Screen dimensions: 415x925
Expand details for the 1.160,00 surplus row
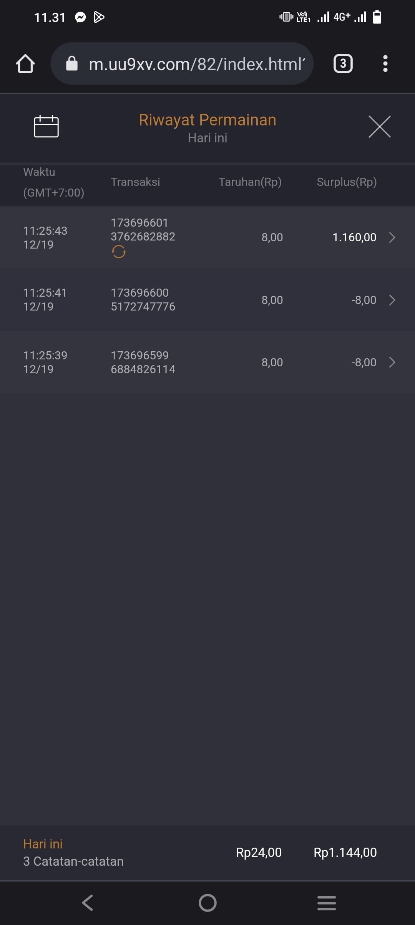(392, 237)
